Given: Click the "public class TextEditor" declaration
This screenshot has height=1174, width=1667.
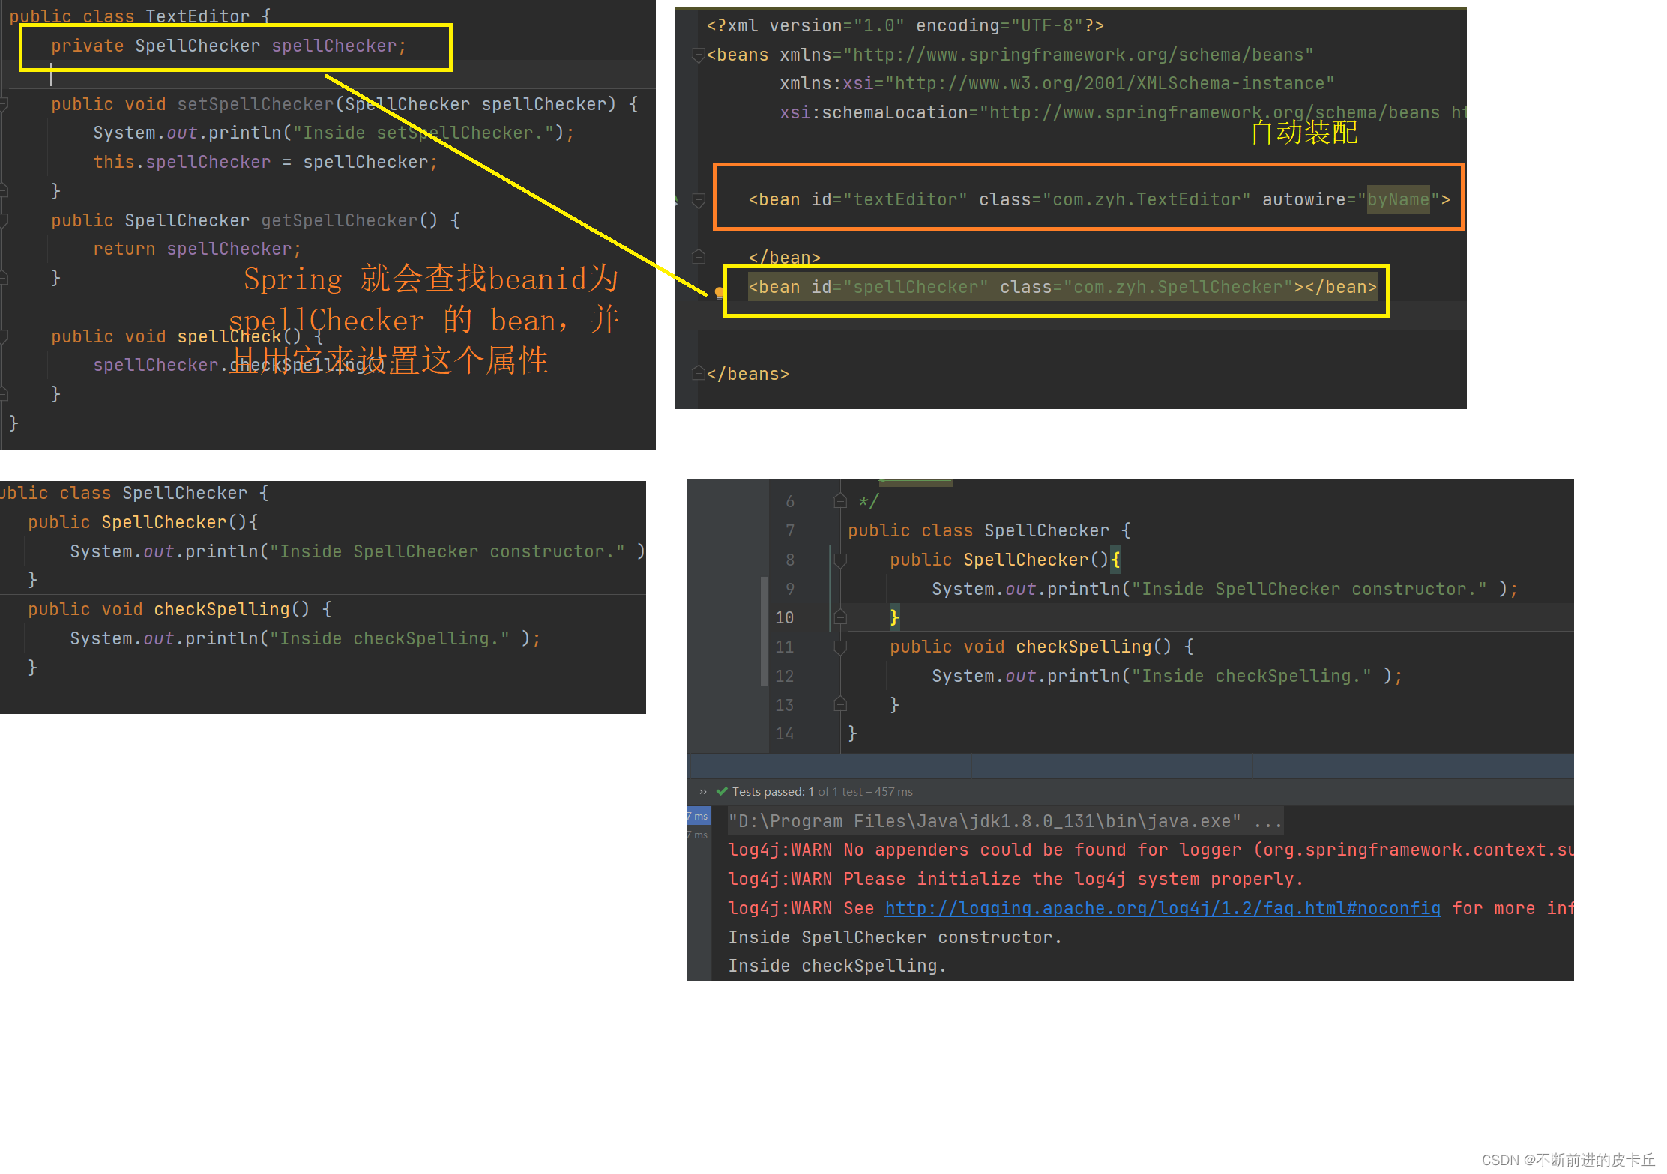Looking at the screenshot, I should 139,16.
